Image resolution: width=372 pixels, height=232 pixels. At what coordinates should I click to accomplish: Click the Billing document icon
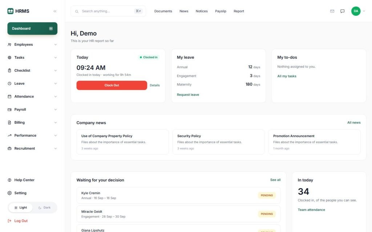(x=9, y=123)
